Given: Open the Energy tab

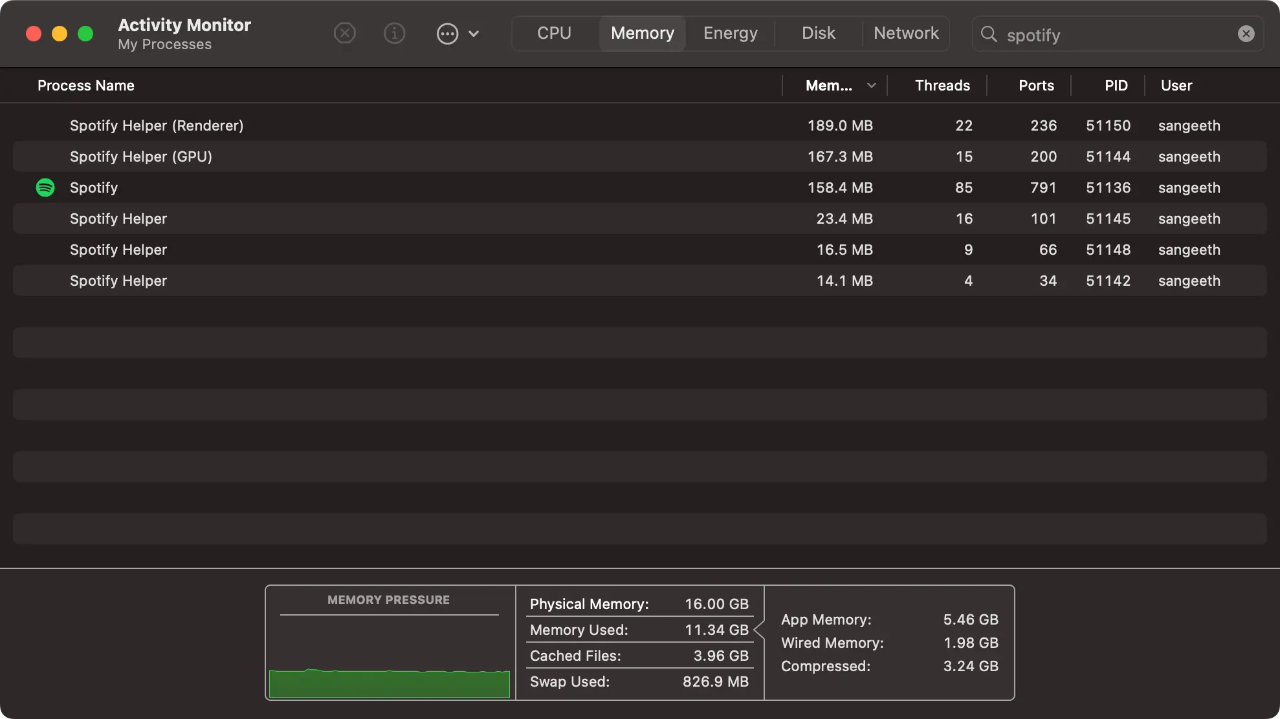Looking at the screenshot, I should point(731,33).
